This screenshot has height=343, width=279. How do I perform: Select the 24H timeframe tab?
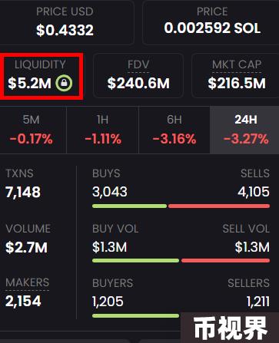coord(244,130)
